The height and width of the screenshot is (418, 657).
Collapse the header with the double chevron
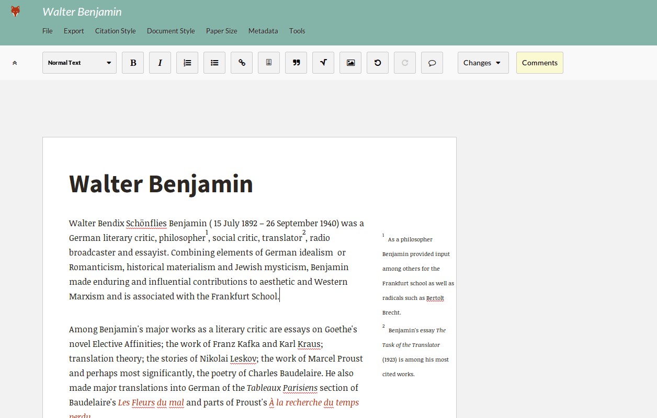(x=15, y=63)
